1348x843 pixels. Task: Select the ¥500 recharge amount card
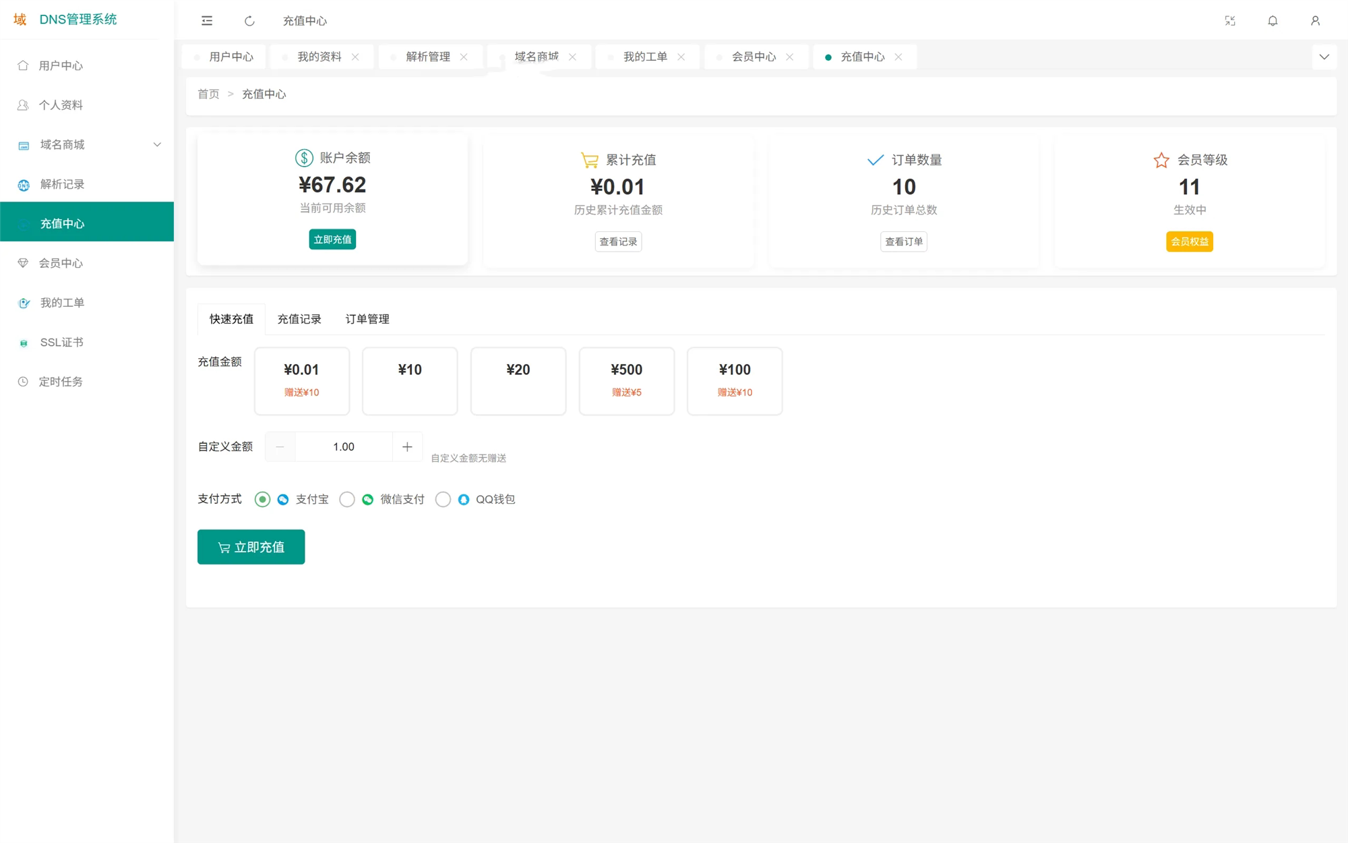tap(626, 380)
